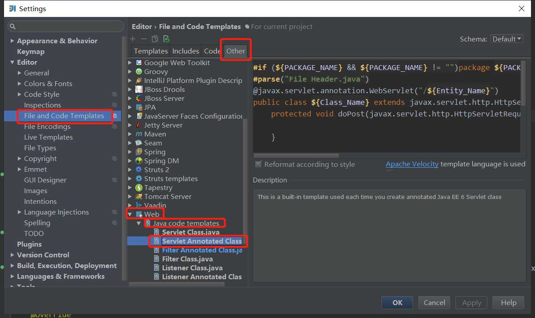
Task: Select Spelling in Editor settings
Action: [37, 223]
